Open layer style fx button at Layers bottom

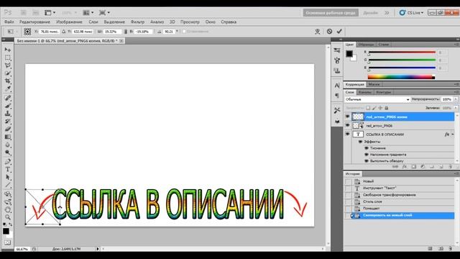[x=405, y=166]
